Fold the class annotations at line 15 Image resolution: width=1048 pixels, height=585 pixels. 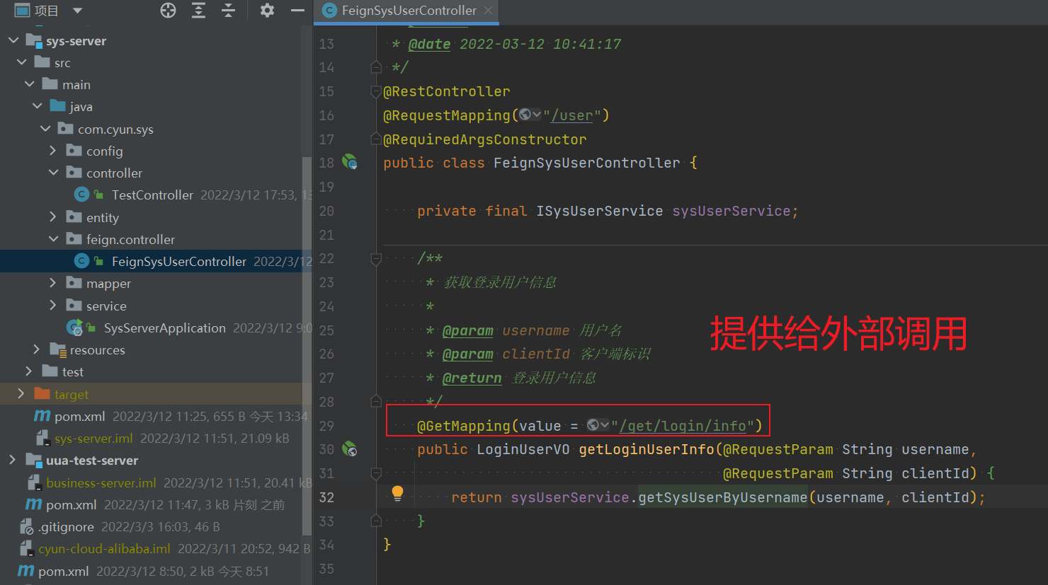[376, 91]
